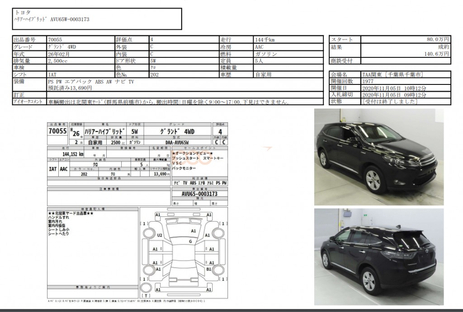Click the AVU65-0003173 chassis number box
The width and height of the screenshot is (463, 312).
(x=194, y=194)
